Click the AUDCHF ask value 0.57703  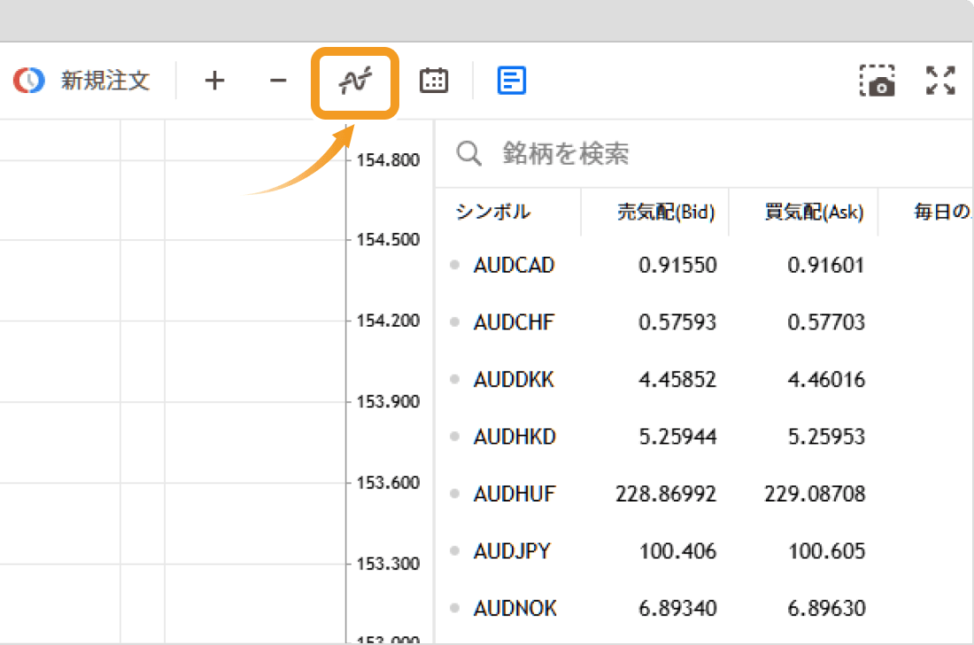(x=826, y=322)
